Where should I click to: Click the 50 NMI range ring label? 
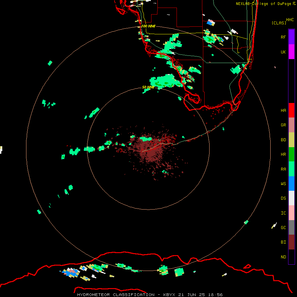point(148,87)
